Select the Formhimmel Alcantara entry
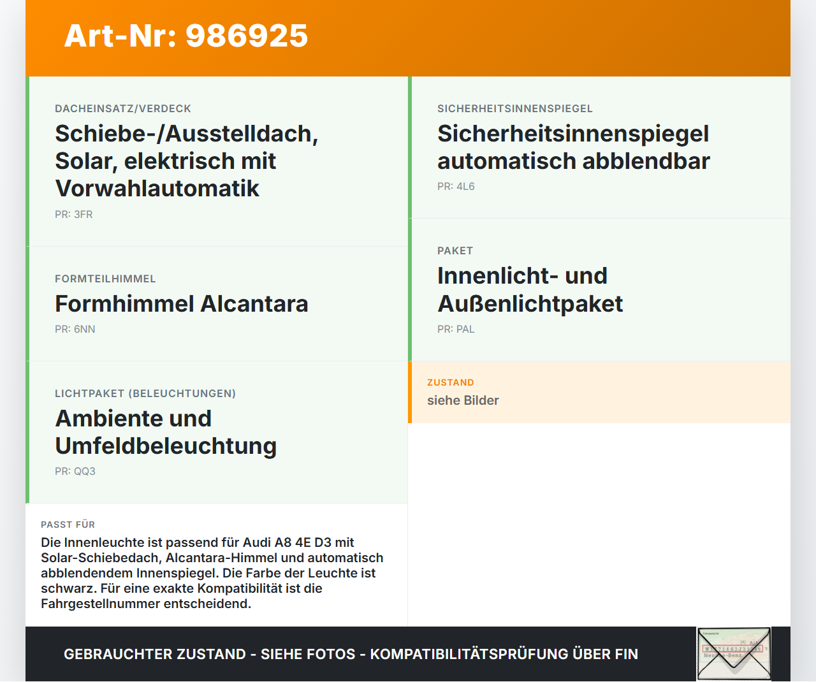 182,304
